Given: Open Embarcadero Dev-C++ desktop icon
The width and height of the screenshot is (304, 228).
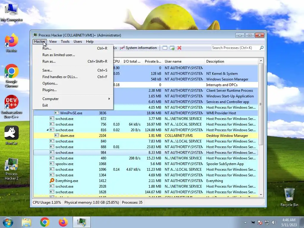Looking at the screenshot, I should coord(12,106).
